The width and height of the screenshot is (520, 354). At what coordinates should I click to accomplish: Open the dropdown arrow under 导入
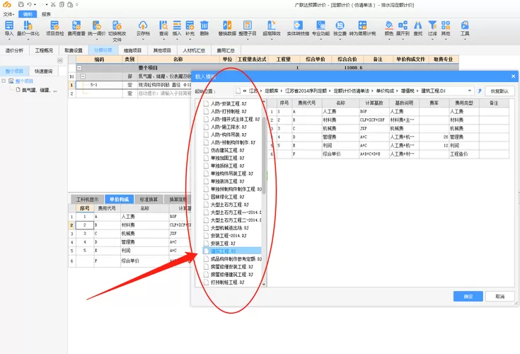coord(9,40)
